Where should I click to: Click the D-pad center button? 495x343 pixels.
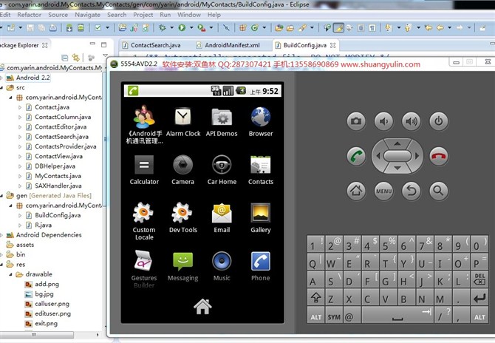(x=397, y=156)
